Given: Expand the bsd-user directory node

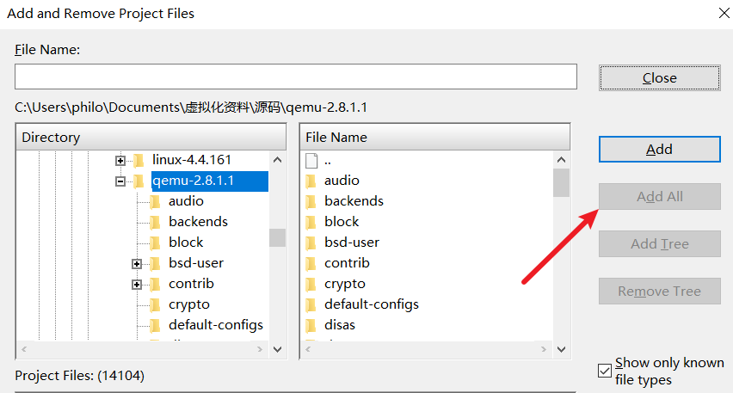Looking at the screenshot, I should coord(137,264).
